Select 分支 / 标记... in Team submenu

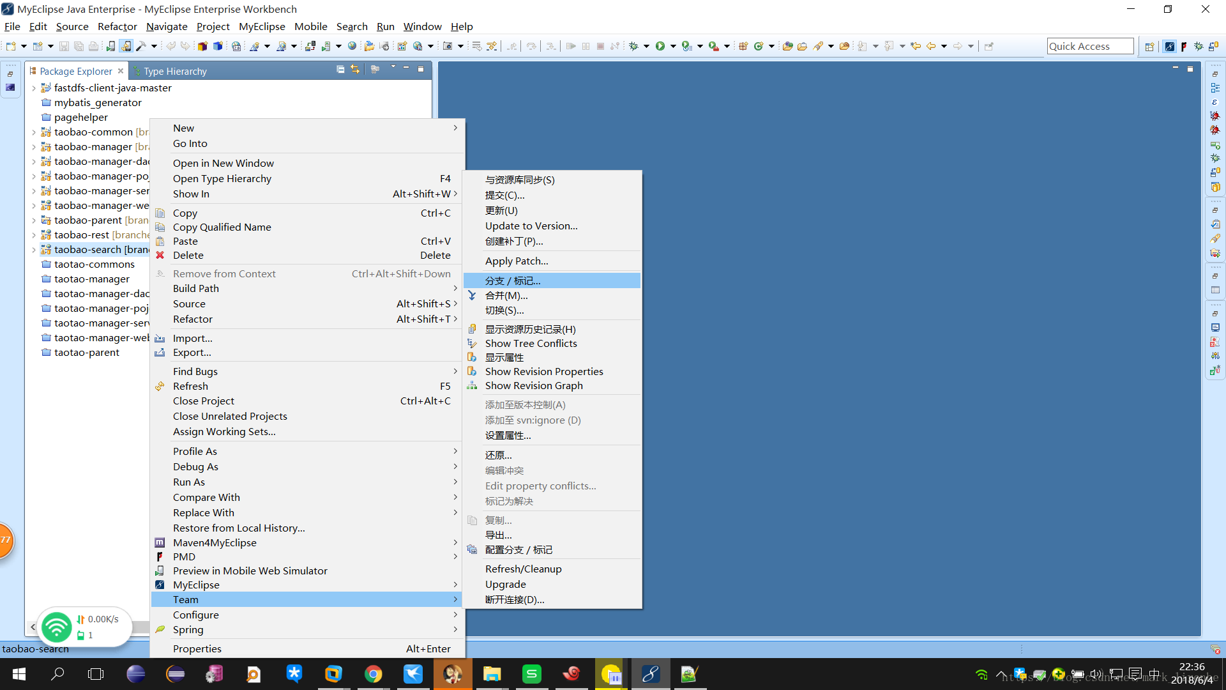click(x=552, y=280)
